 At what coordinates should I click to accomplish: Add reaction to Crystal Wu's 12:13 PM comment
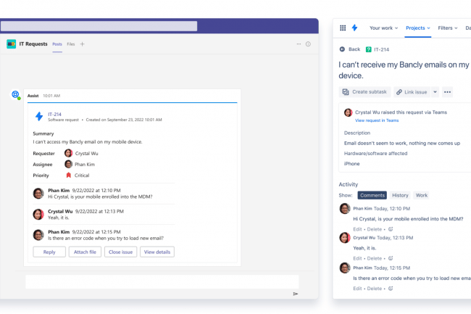click(x=391, y=258)
